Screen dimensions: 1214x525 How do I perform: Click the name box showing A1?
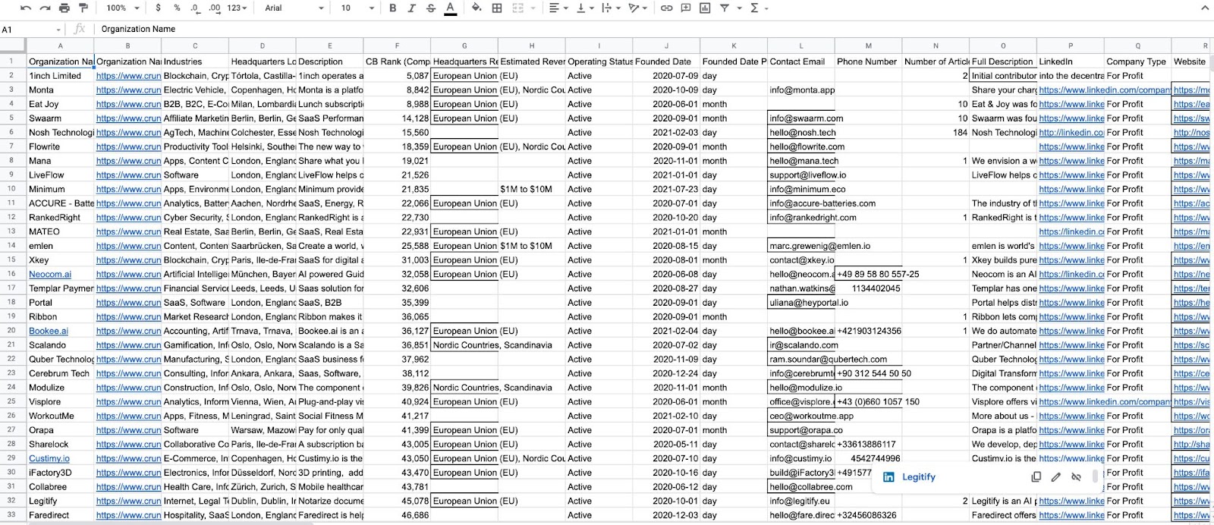coord(27,30)
